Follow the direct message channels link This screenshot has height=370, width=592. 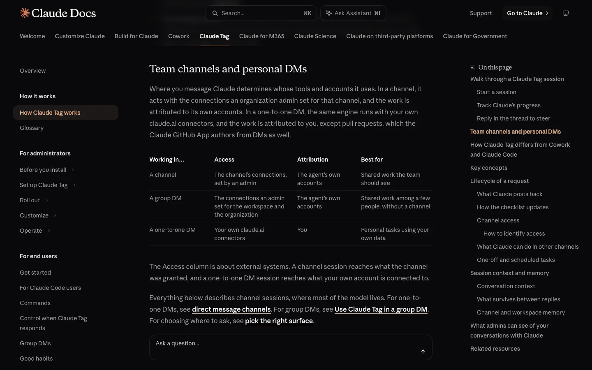231,309
